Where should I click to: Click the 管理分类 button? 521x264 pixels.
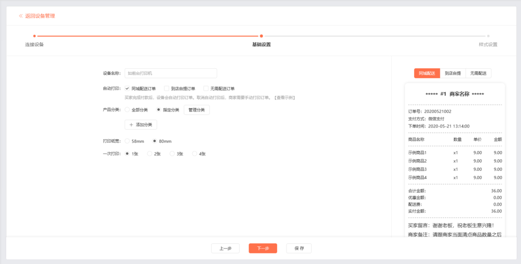196,110
